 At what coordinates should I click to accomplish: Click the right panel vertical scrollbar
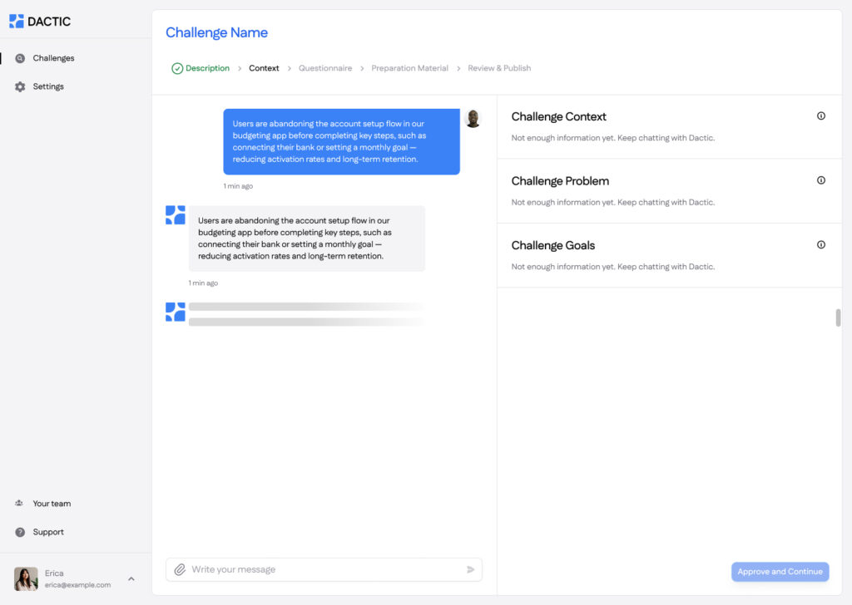[838, 317]
